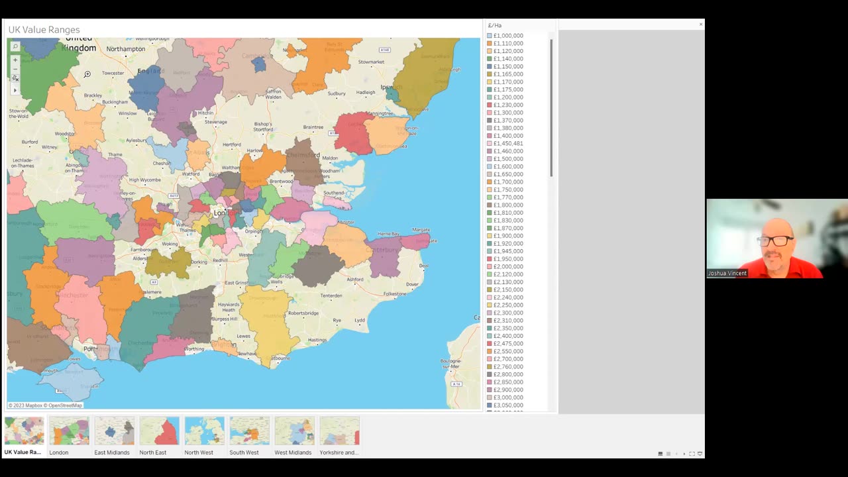
Task: Click legend value £1,140,000
Action: tap(508, 59)
